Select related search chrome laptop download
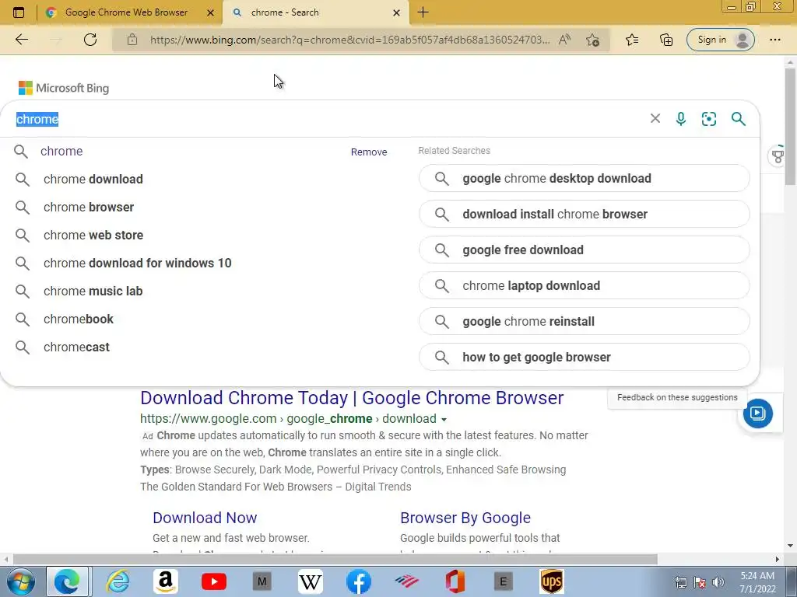797x597 pixels. 584,286
